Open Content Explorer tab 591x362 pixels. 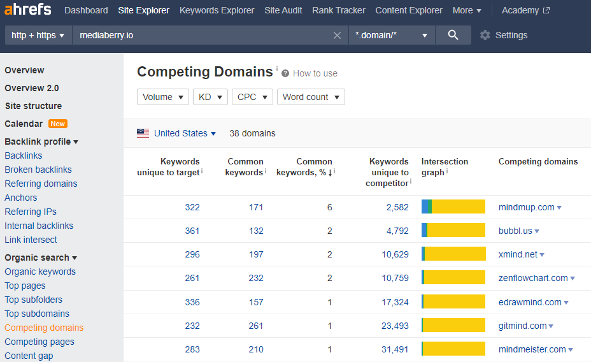tap(409, 11)
